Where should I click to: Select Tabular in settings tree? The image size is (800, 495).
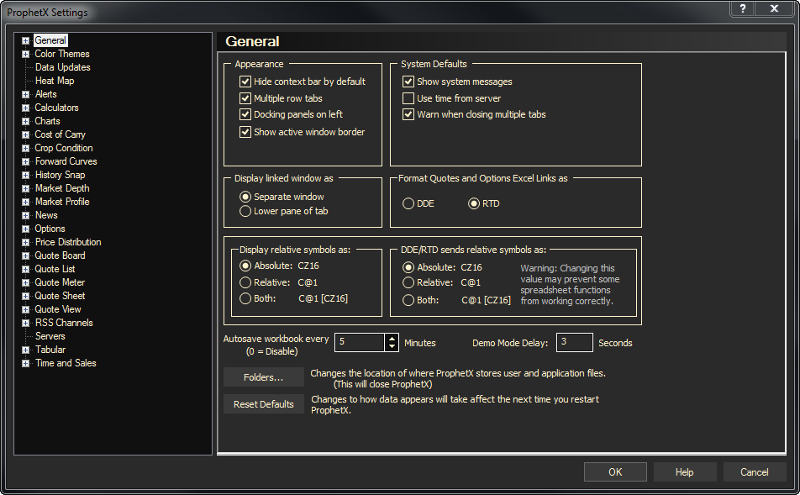pyautogui.click(x=50, y=350)
